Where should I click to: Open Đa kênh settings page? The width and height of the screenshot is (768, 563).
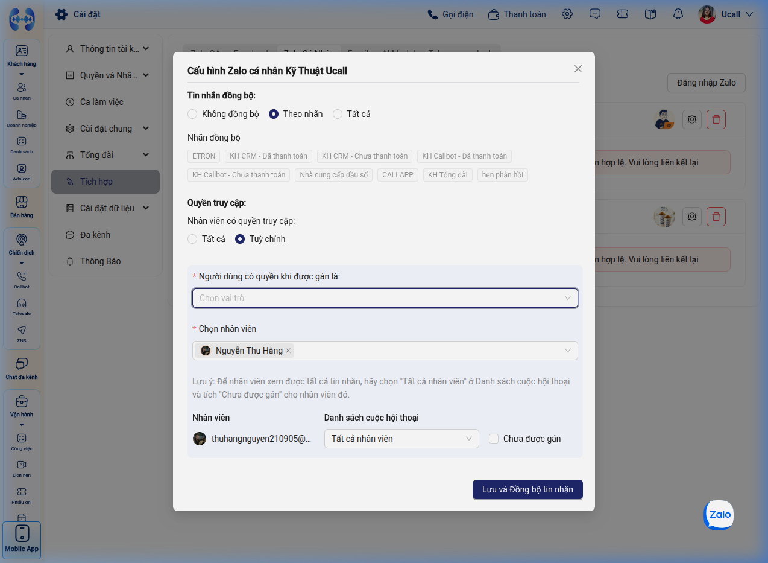coord(107,235)
